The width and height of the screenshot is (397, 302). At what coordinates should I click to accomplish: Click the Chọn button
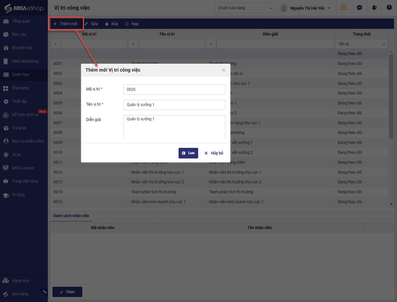click(67, 292)
